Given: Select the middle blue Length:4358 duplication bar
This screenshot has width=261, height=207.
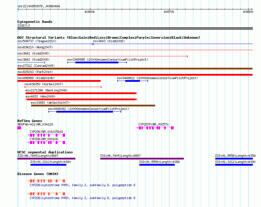Looking at the screenshot, I should click(157, 165).
